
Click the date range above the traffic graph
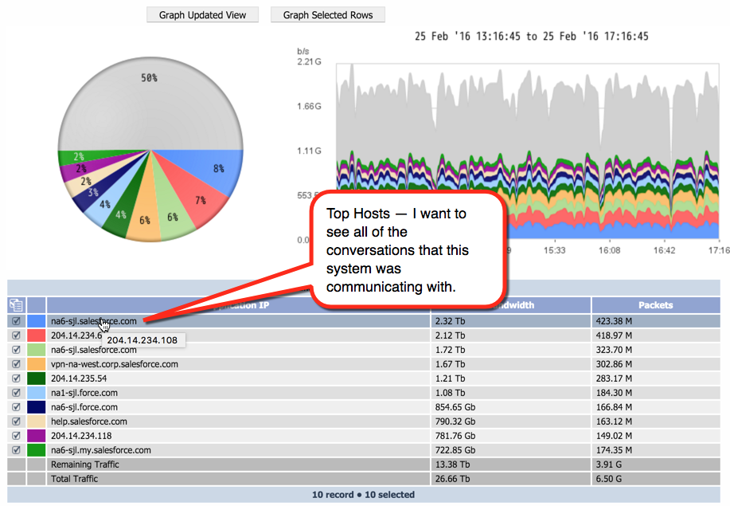532,37
